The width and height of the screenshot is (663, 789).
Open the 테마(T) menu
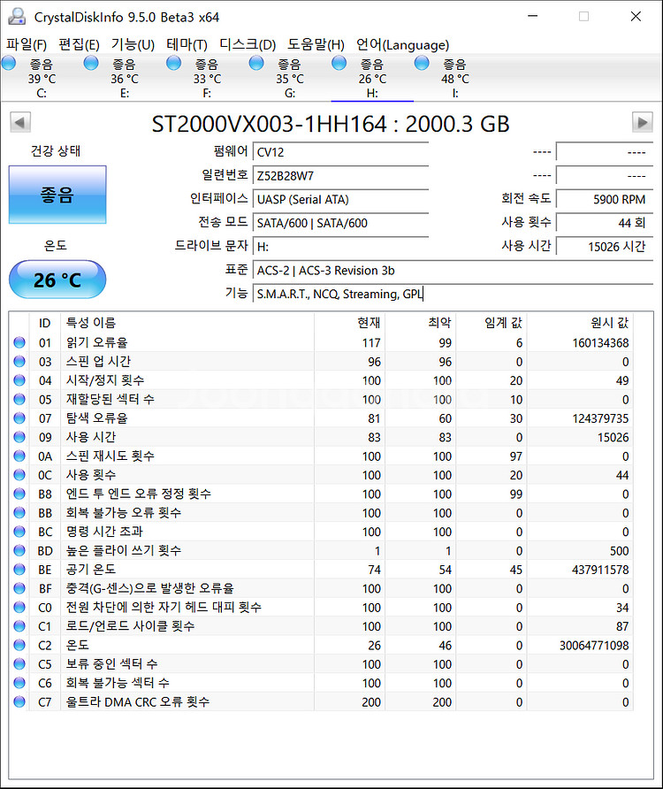point(187,45)
